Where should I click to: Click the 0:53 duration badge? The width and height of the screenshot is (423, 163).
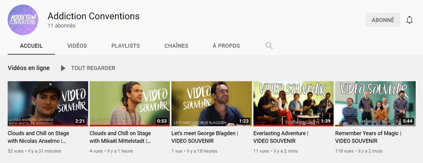click(162, 121)
